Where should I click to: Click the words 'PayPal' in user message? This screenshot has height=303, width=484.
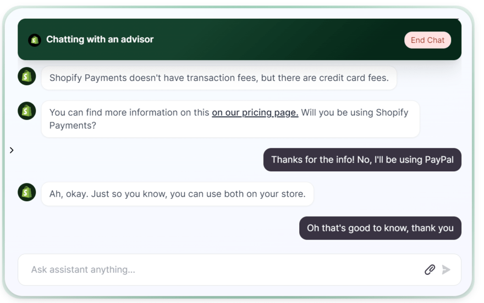(x=439, y=160)
